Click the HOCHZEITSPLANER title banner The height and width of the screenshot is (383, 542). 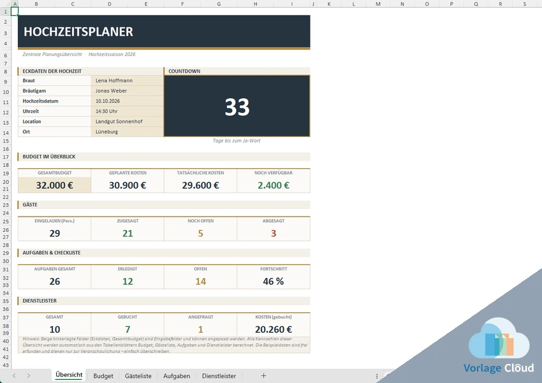[164, 31]
